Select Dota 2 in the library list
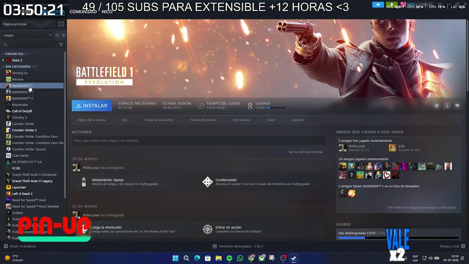 coord(32,60)
